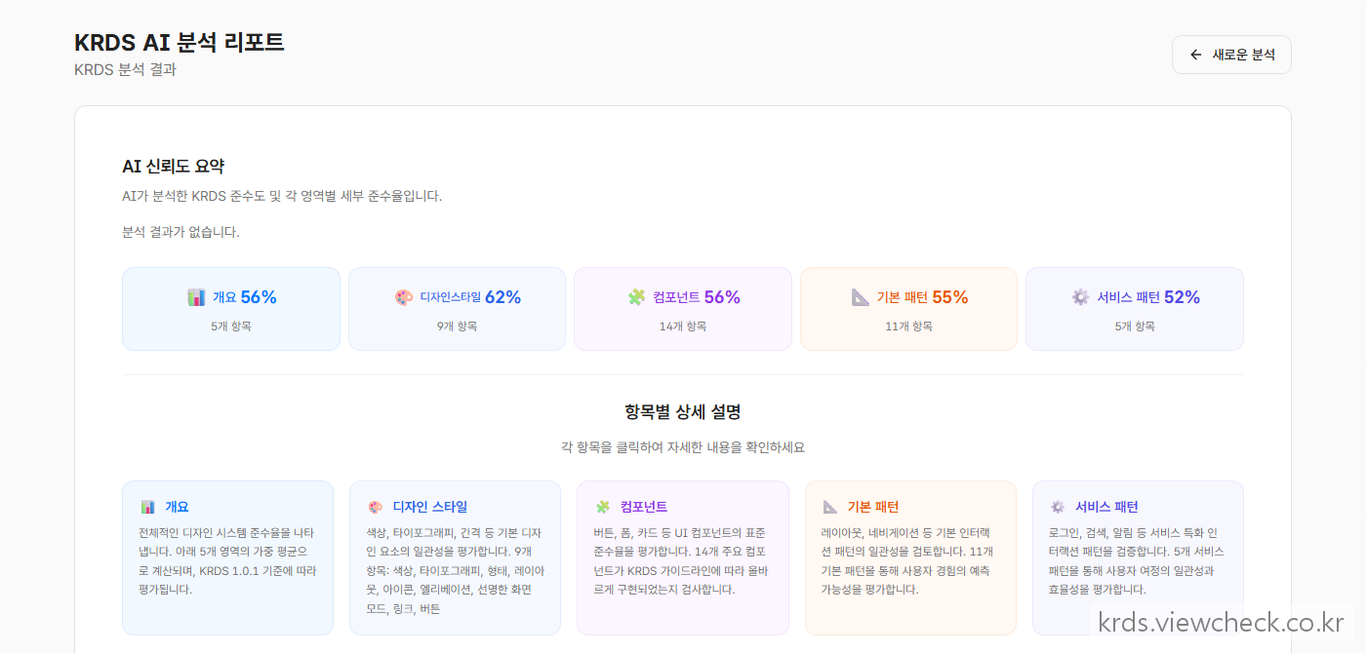Open the 개요 detail description card
Image resolution: width=1366 pixels, height=653 pixels.
coord(227,557)
